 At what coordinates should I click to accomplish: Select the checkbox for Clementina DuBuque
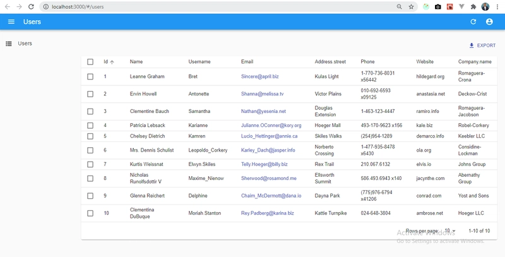[90, 213]
